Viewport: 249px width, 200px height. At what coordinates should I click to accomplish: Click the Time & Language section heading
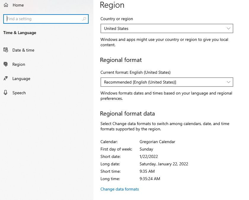tap(20, 33)
